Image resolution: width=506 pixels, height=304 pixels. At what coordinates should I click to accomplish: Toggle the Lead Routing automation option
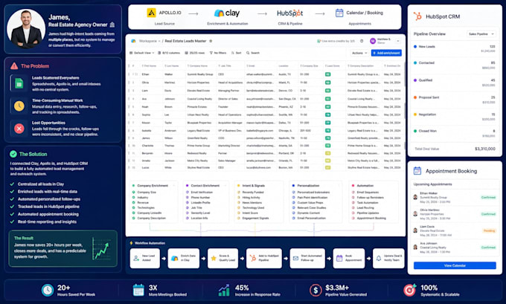pyautogui.click(x=353, y=207)
